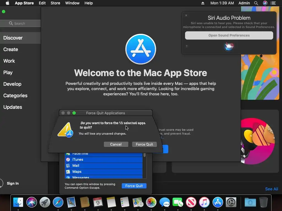Open the Admin user menu

244,3
